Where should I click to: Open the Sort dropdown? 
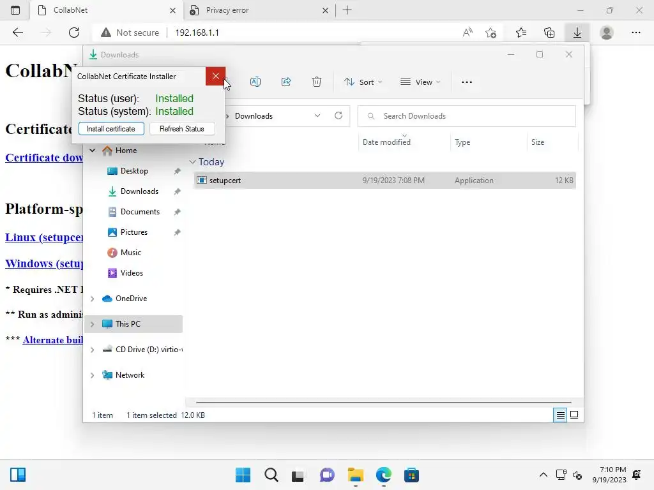pos(363,82)
